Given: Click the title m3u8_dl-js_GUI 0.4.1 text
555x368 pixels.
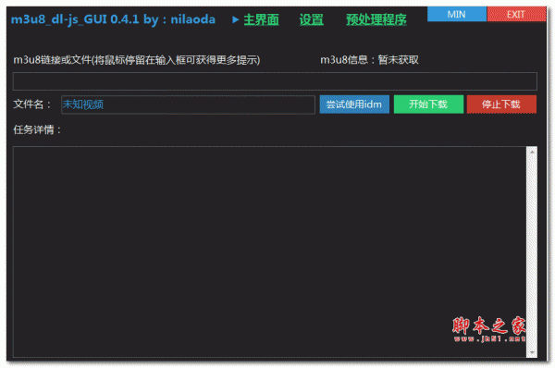Looking at the screenshot, I should [75, 19].
